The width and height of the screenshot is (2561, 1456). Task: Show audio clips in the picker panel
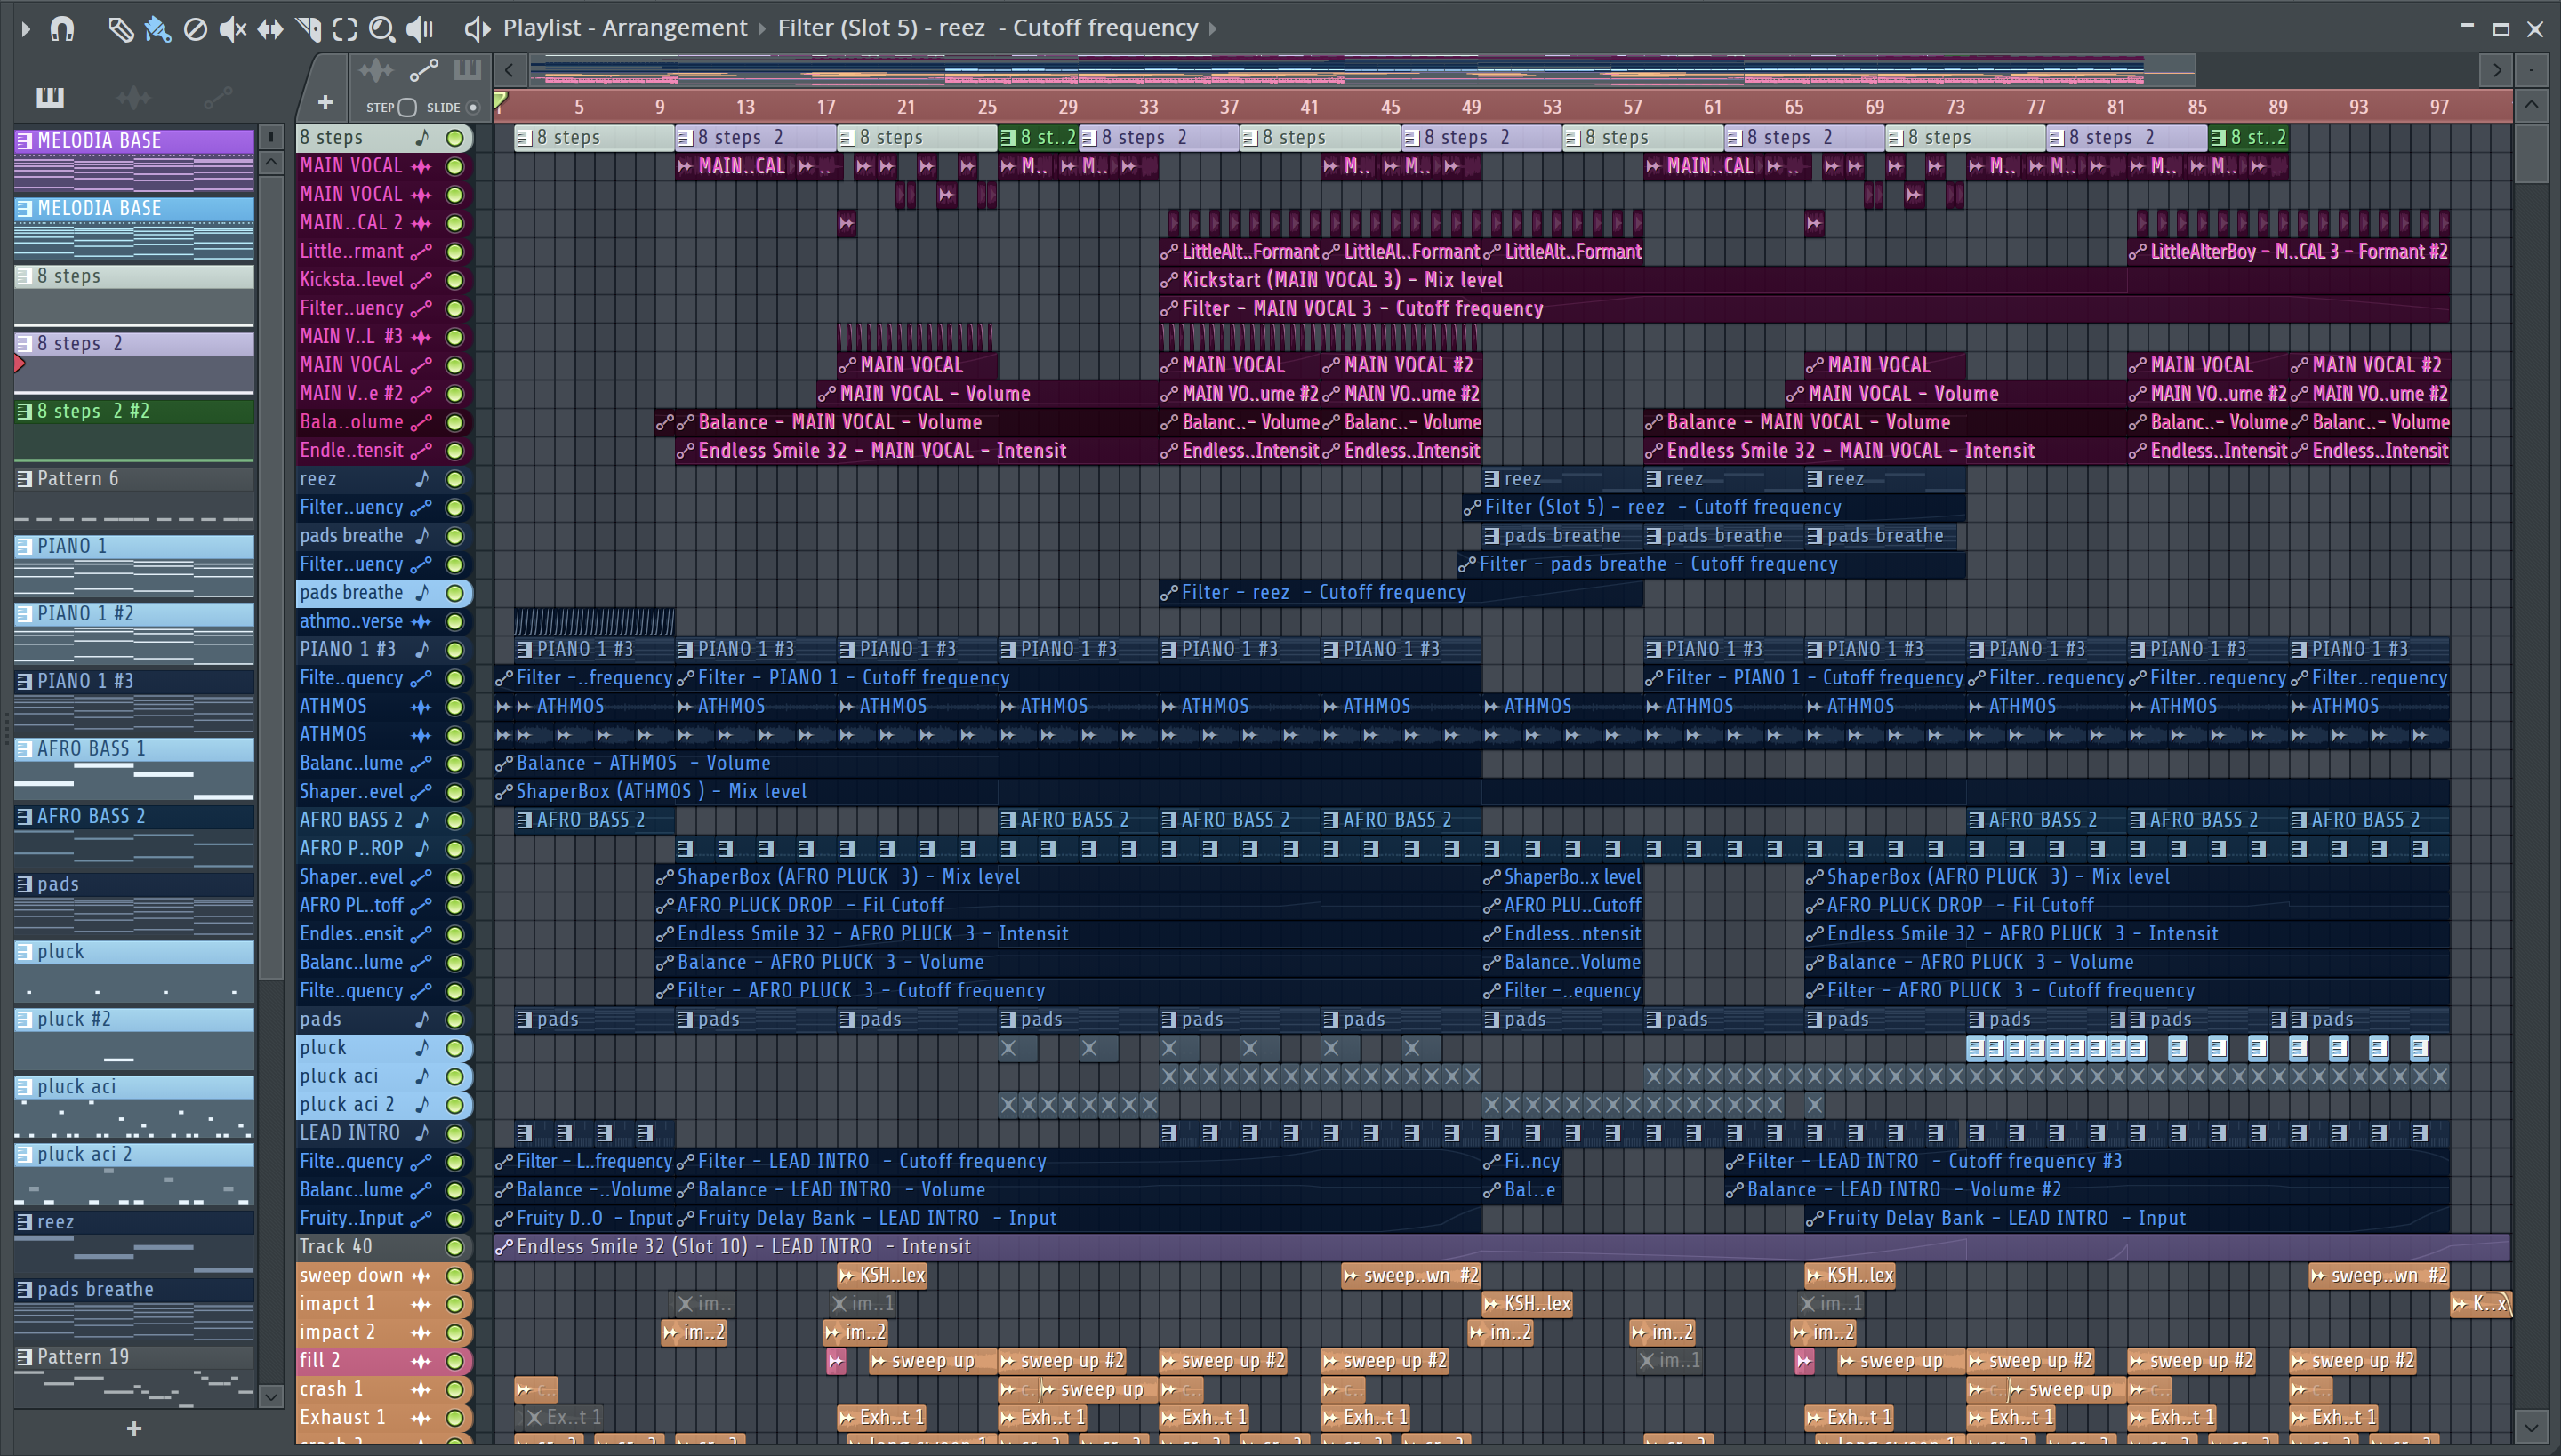[133, 97]
